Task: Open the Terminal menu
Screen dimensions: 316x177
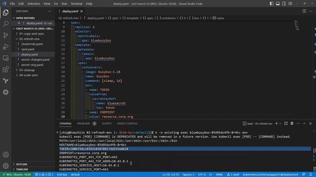Action: pos(77,3)
